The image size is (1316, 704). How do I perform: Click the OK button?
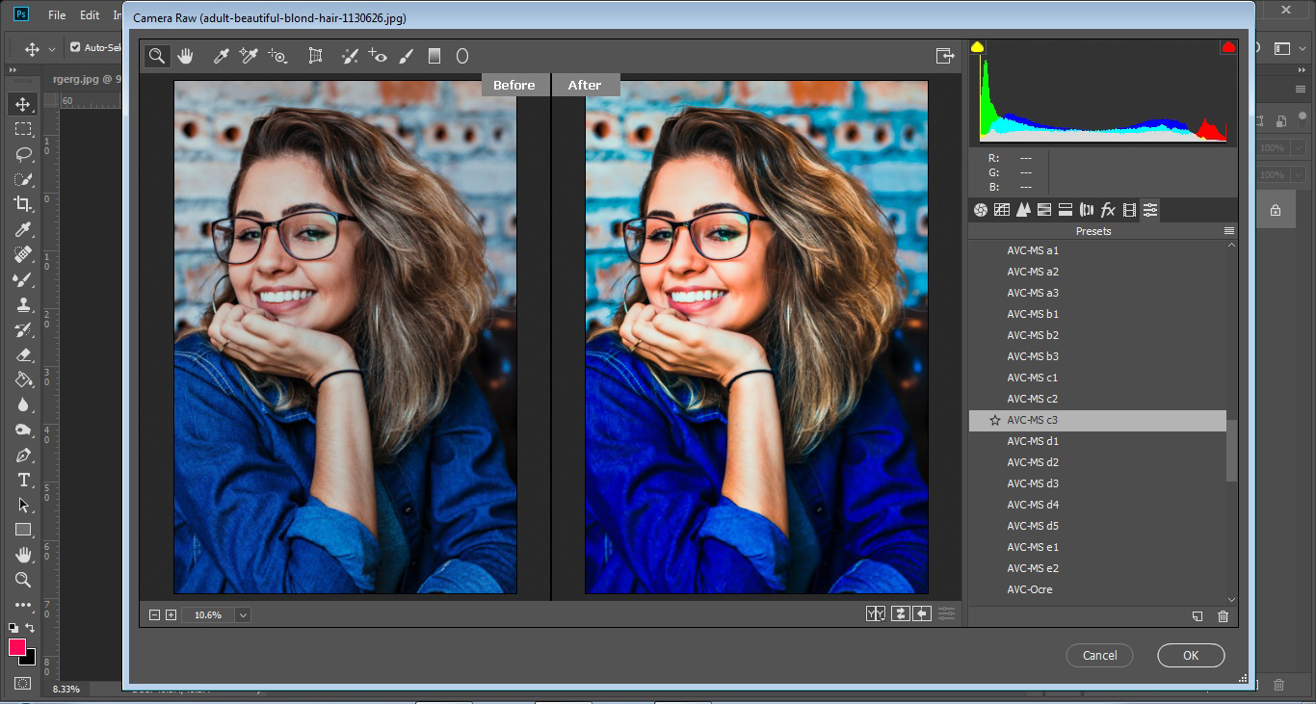tap(1191, 656)
